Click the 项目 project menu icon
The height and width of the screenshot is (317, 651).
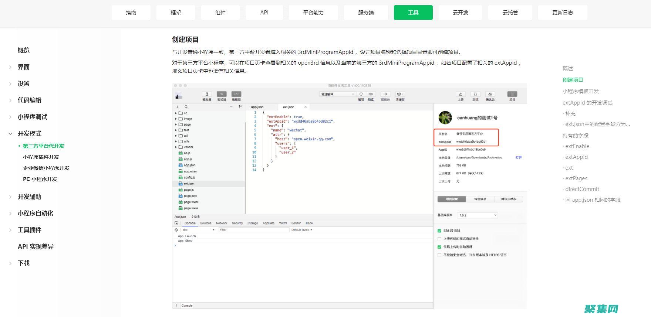point(512,94)
